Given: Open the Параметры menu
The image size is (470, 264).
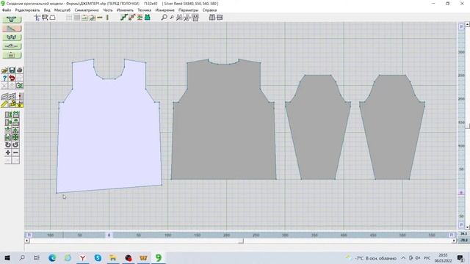Looking at the screenshot, I should click(x=188, y=10).
